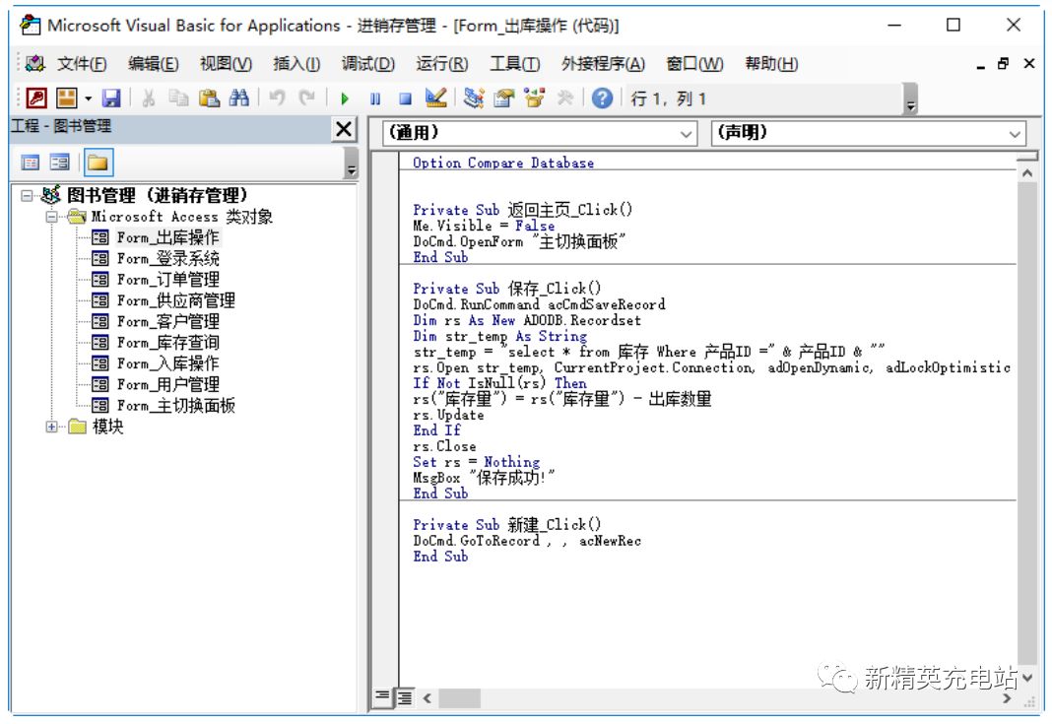Open the Insert Module dropdown arrow
Image resolution: width=1052 pixels, height=724 pixels.
88,99
